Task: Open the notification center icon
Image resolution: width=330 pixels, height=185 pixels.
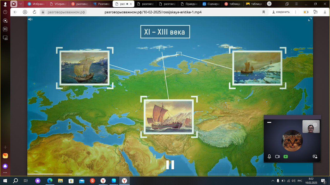Action: tap(324, 181)
